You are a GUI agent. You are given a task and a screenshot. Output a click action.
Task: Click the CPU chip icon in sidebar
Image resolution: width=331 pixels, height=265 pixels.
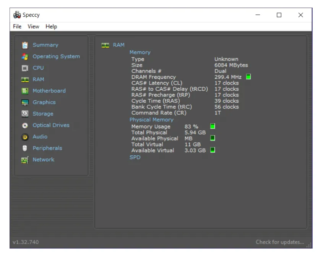tap(25, 68)
